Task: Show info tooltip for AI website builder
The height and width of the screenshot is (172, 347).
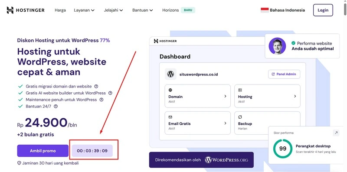Action: 110,93
